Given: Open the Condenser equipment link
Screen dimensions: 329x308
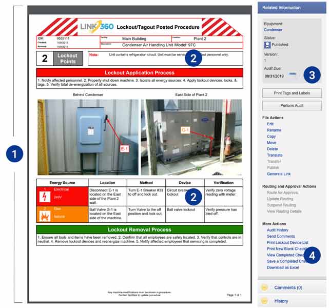Looking at the screenshot, I should click(273, 30).
